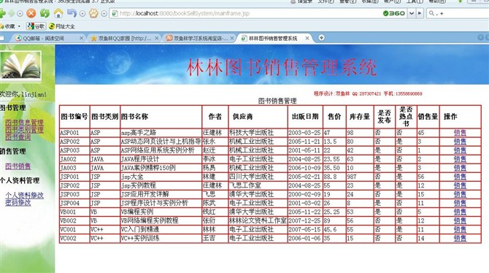
Task: Click the green back navigation arrow
Action: click(x=2, y=13)
